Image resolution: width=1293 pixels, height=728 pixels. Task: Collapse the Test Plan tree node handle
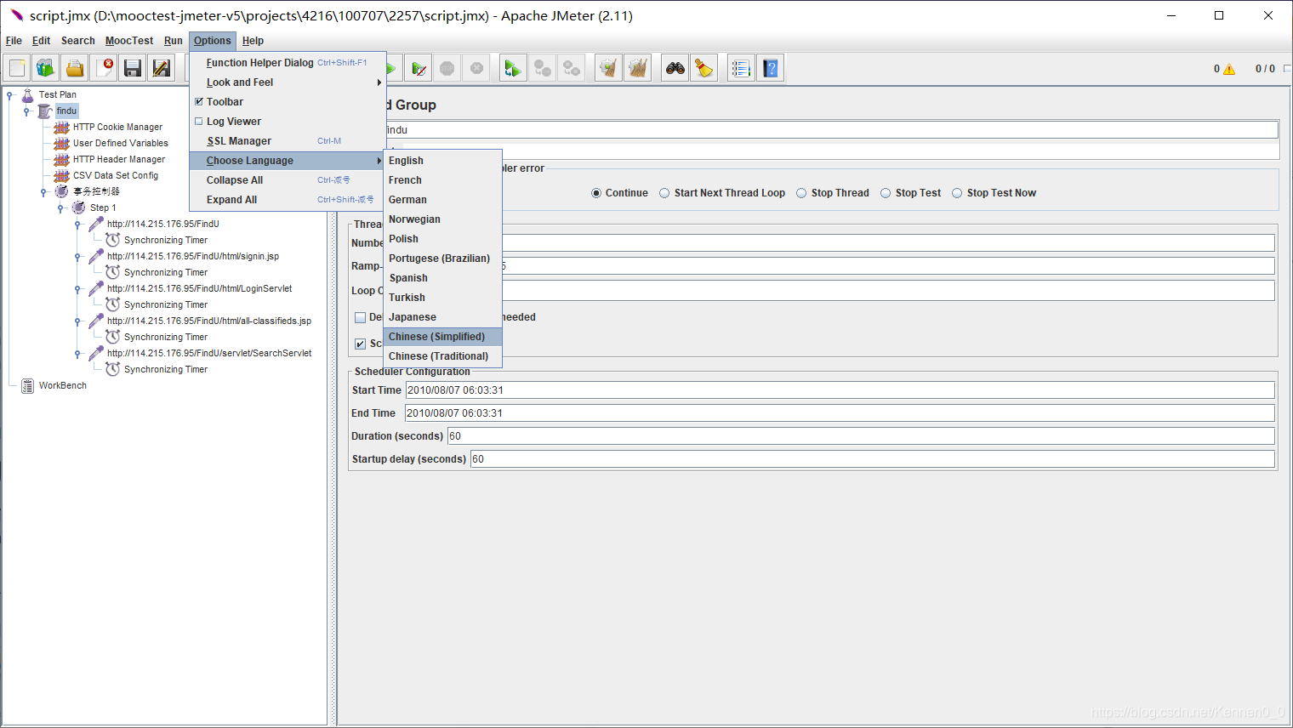point(10,94)
